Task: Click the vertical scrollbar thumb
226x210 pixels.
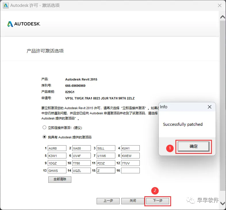Action: click(x=223, y=106)
